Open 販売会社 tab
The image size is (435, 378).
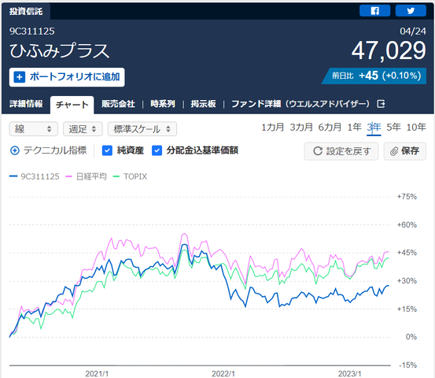point(118,104)
